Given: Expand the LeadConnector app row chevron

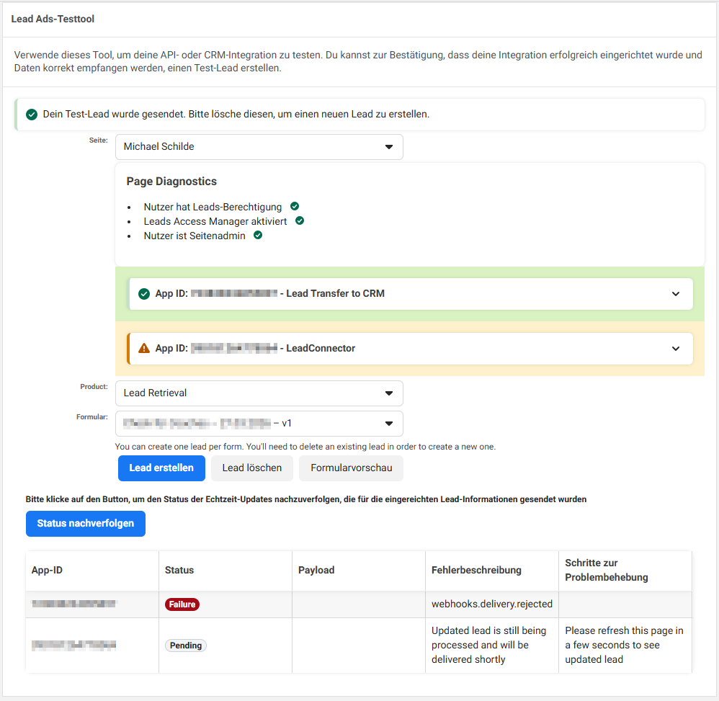Looking at the screenshot, I should pos(675,349).
